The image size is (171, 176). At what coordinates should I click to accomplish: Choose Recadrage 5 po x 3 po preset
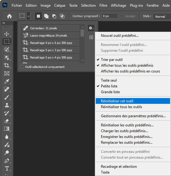[x=51, y=50]
